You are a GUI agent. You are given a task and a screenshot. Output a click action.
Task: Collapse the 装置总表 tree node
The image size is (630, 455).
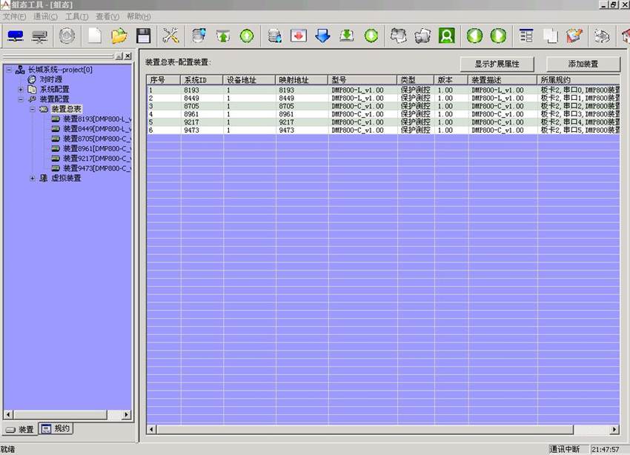[x=33, y=109]
